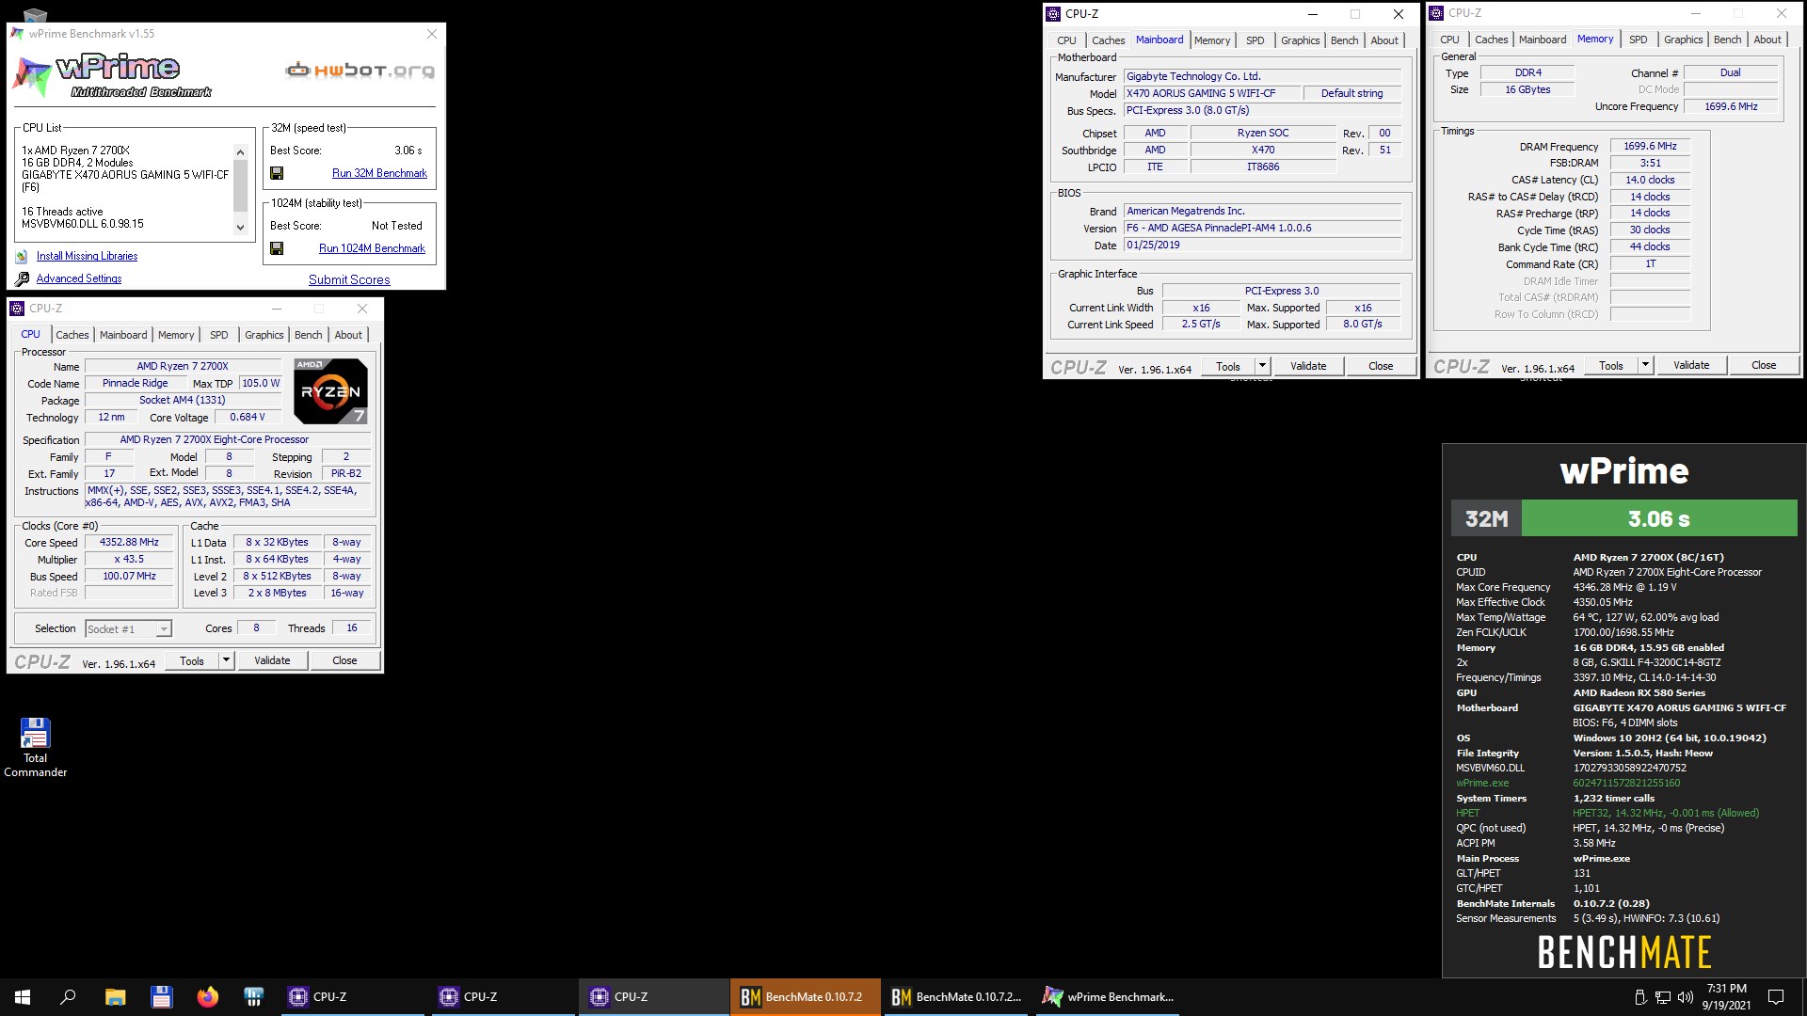Click the green wPrime.exe hash line in BenchMate
The height and width of the screenshot is (1016, 1807).
tap(1568, 783)
